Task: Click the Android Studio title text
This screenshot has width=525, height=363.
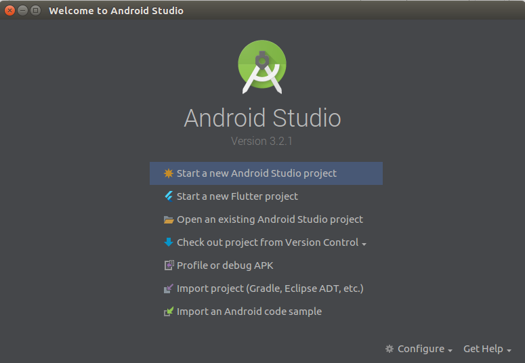Action: click(263, 118)
